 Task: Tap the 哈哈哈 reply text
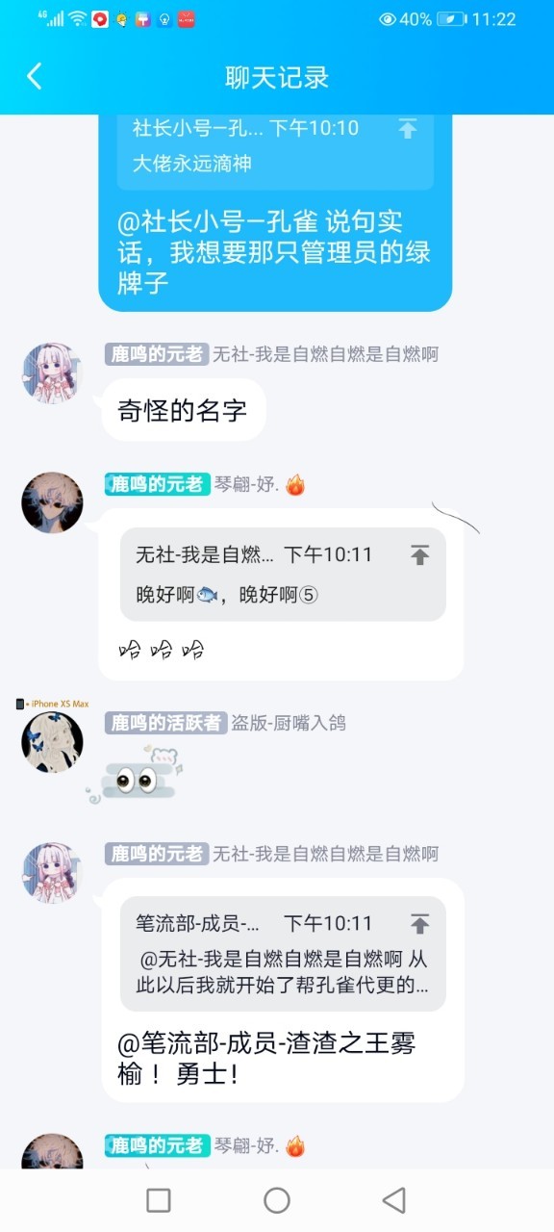tap(162, 650)
